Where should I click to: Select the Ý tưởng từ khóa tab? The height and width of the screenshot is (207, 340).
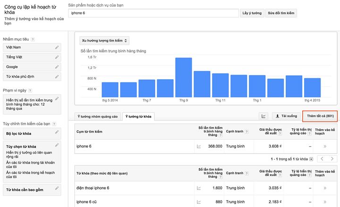tap(138, 116)
